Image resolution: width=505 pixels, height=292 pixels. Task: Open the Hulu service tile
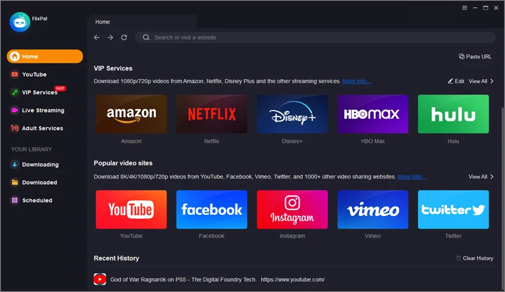coord(453,114)
